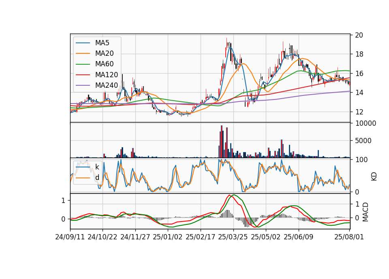Click the 24/10/22 date tick label

(x=103, y=237)
